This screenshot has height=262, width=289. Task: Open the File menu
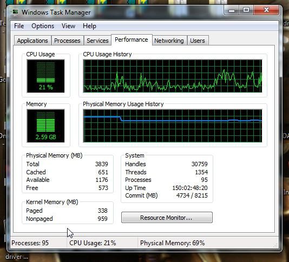[x=19, y=26]
